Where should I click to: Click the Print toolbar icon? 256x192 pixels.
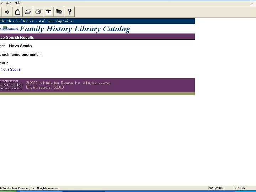point(28,12)
